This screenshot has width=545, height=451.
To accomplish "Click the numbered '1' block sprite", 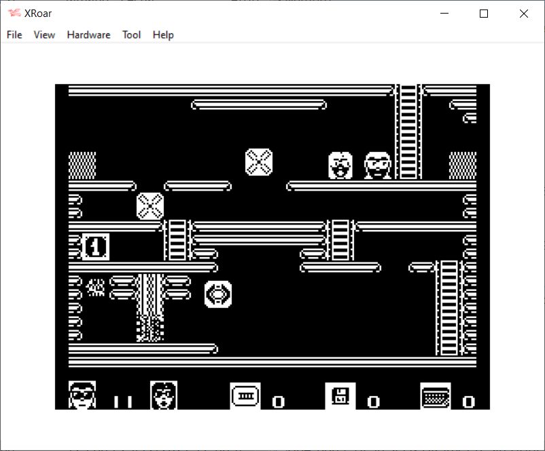I will 95,246.
